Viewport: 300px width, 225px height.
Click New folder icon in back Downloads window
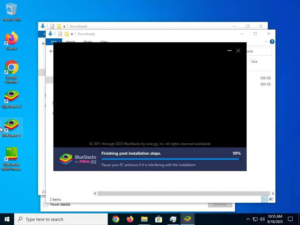point(59,26)
